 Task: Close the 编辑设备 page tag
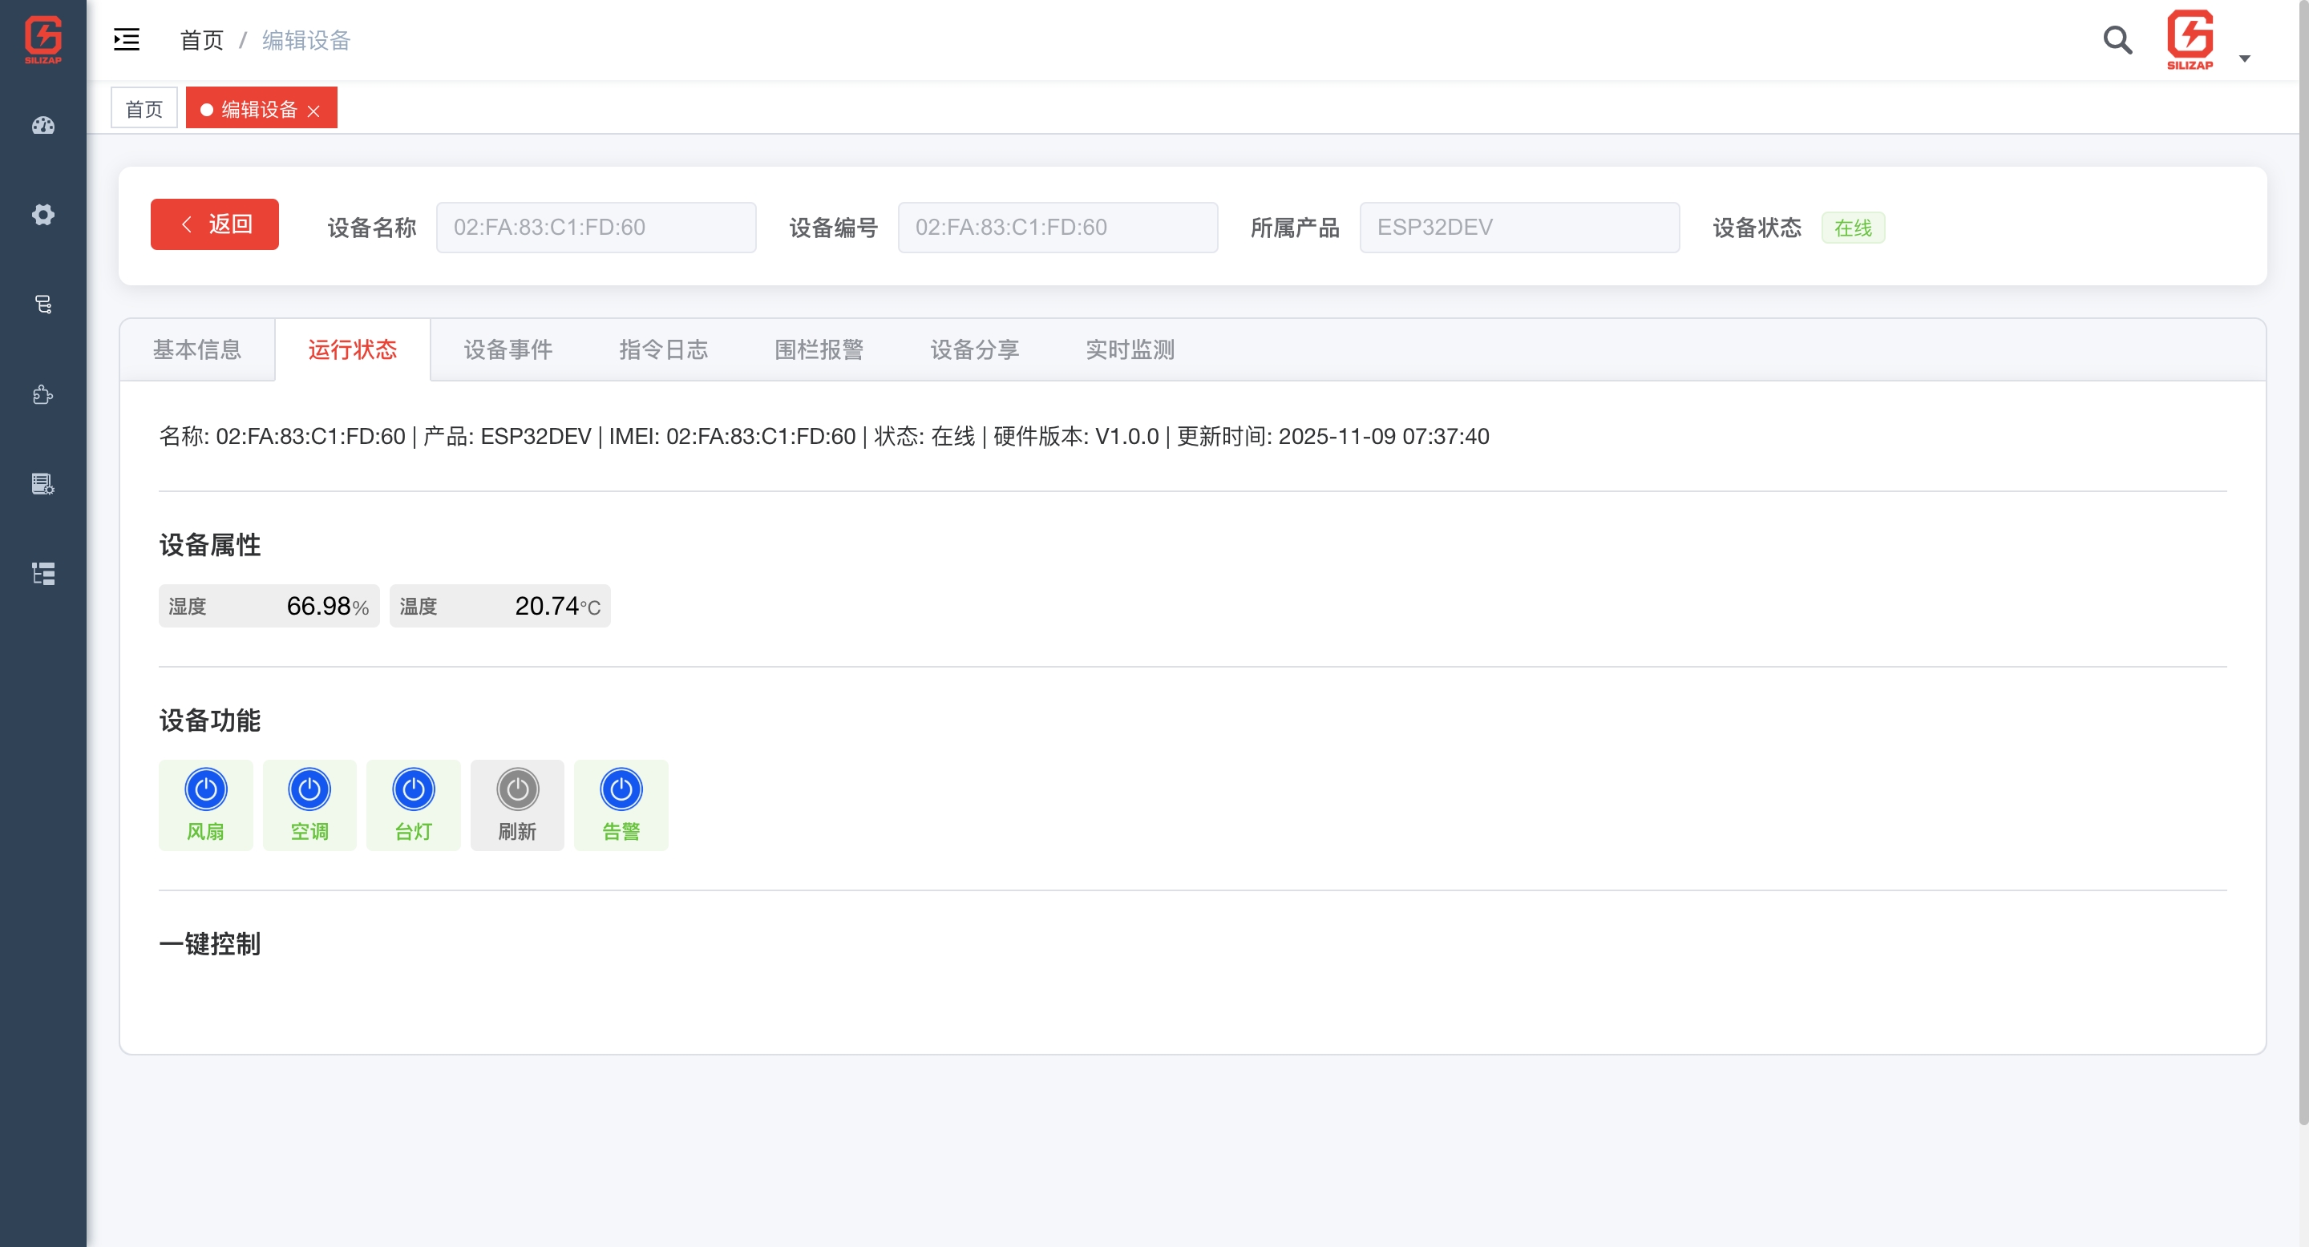tap(313, 111)
